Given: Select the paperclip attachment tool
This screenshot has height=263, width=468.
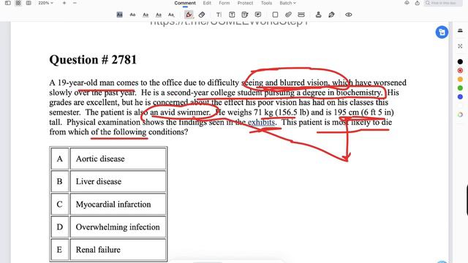Looking at the screenshot, I should (x=288, y=15).
